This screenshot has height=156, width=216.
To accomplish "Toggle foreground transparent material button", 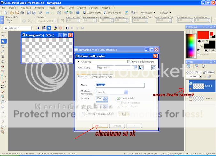I will click(207, 41).
